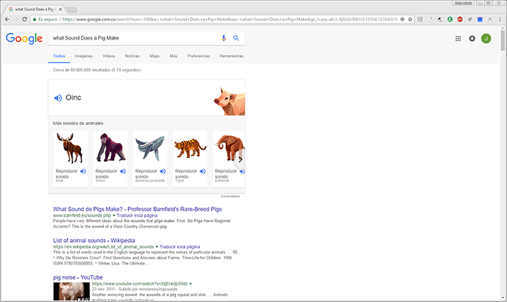507x302 pixels.
Task: Play the Elefante sound
Action: 242,171
